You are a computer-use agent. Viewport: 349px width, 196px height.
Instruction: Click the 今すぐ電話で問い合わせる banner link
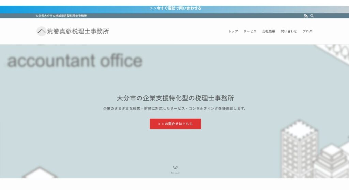click(x=175, y=8)
